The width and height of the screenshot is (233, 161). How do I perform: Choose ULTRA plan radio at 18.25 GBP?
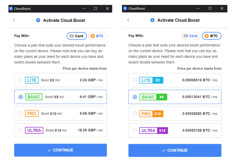coord(20,130)
